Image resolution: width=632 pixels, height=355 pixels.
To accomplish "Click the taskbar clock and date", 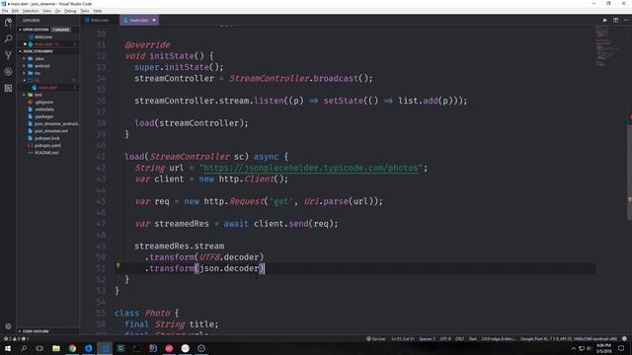I will 603,348.
